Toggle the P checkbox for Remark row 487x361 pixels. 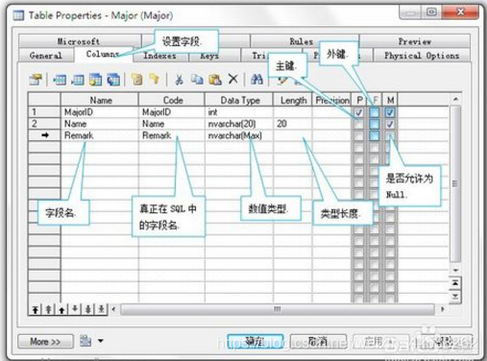[359, 135]
